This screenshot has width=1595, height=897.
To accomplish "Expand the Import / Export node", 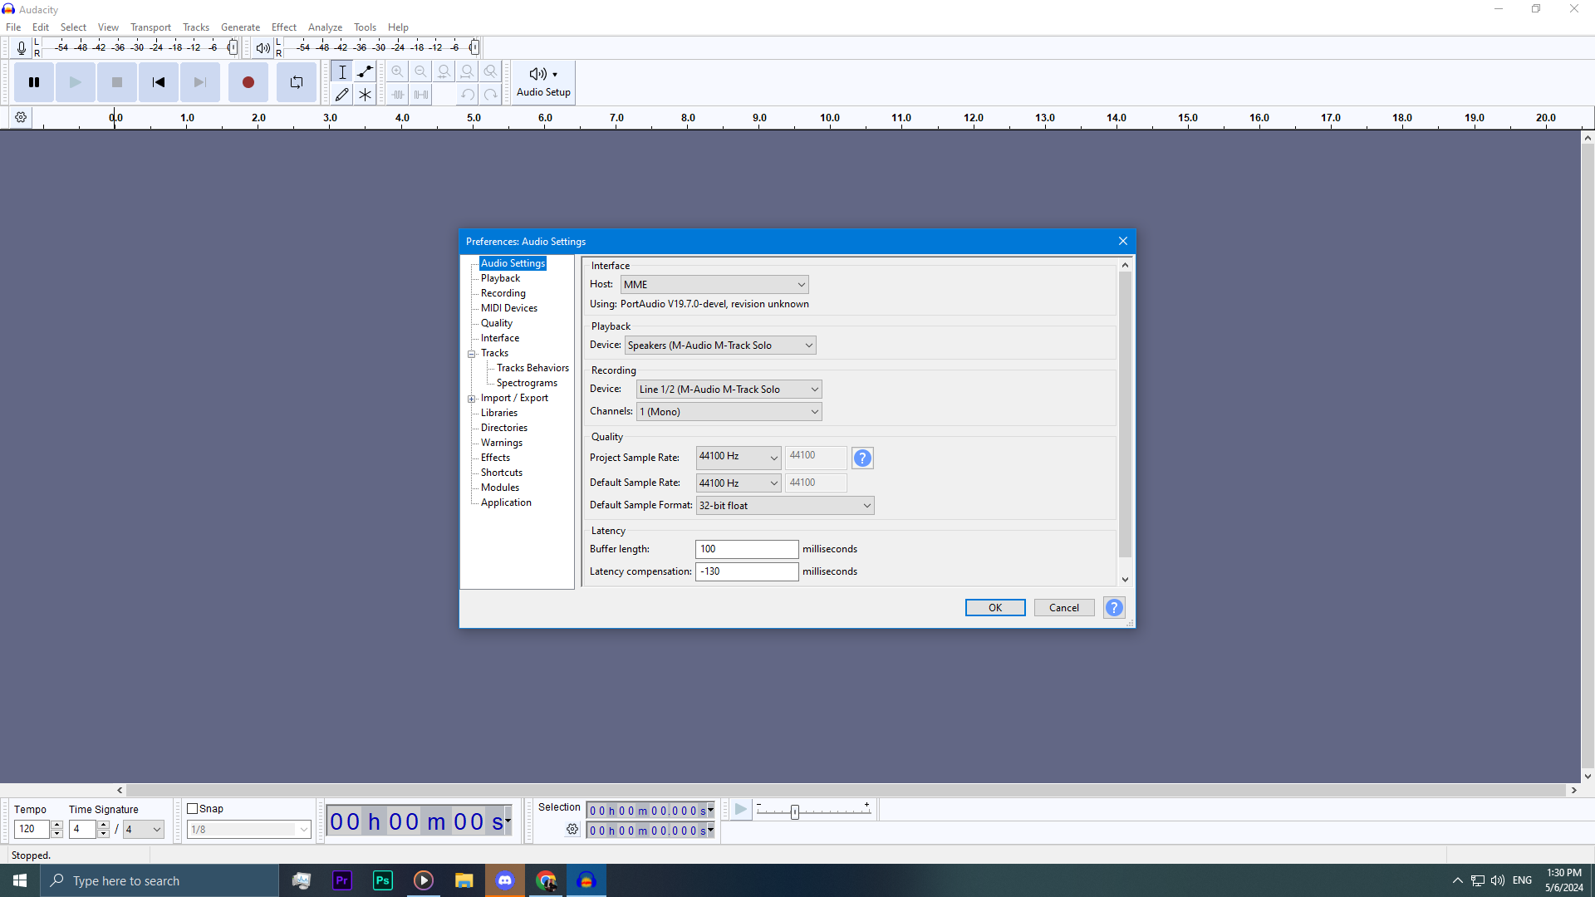I will click(472, 399).
